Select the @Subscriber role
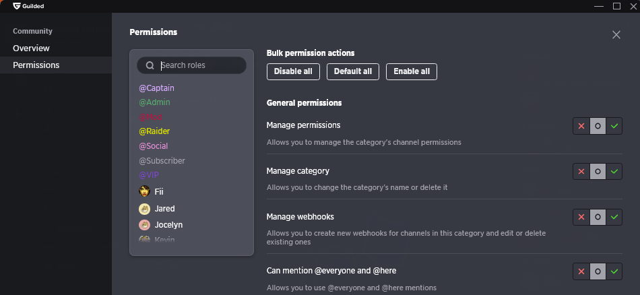The height and width of the screenshot is (295, 640). [162, 161]
